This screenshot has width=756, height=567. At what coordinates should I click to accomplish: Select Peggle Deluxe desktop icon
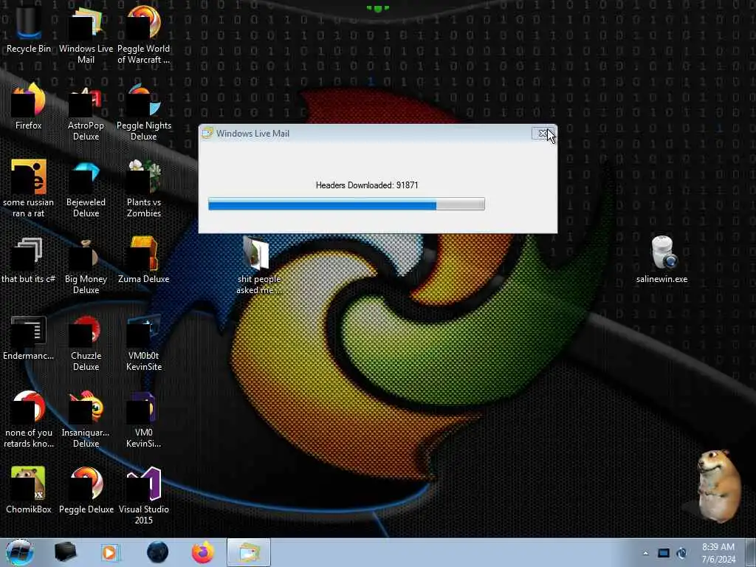(x=86, y=490)
